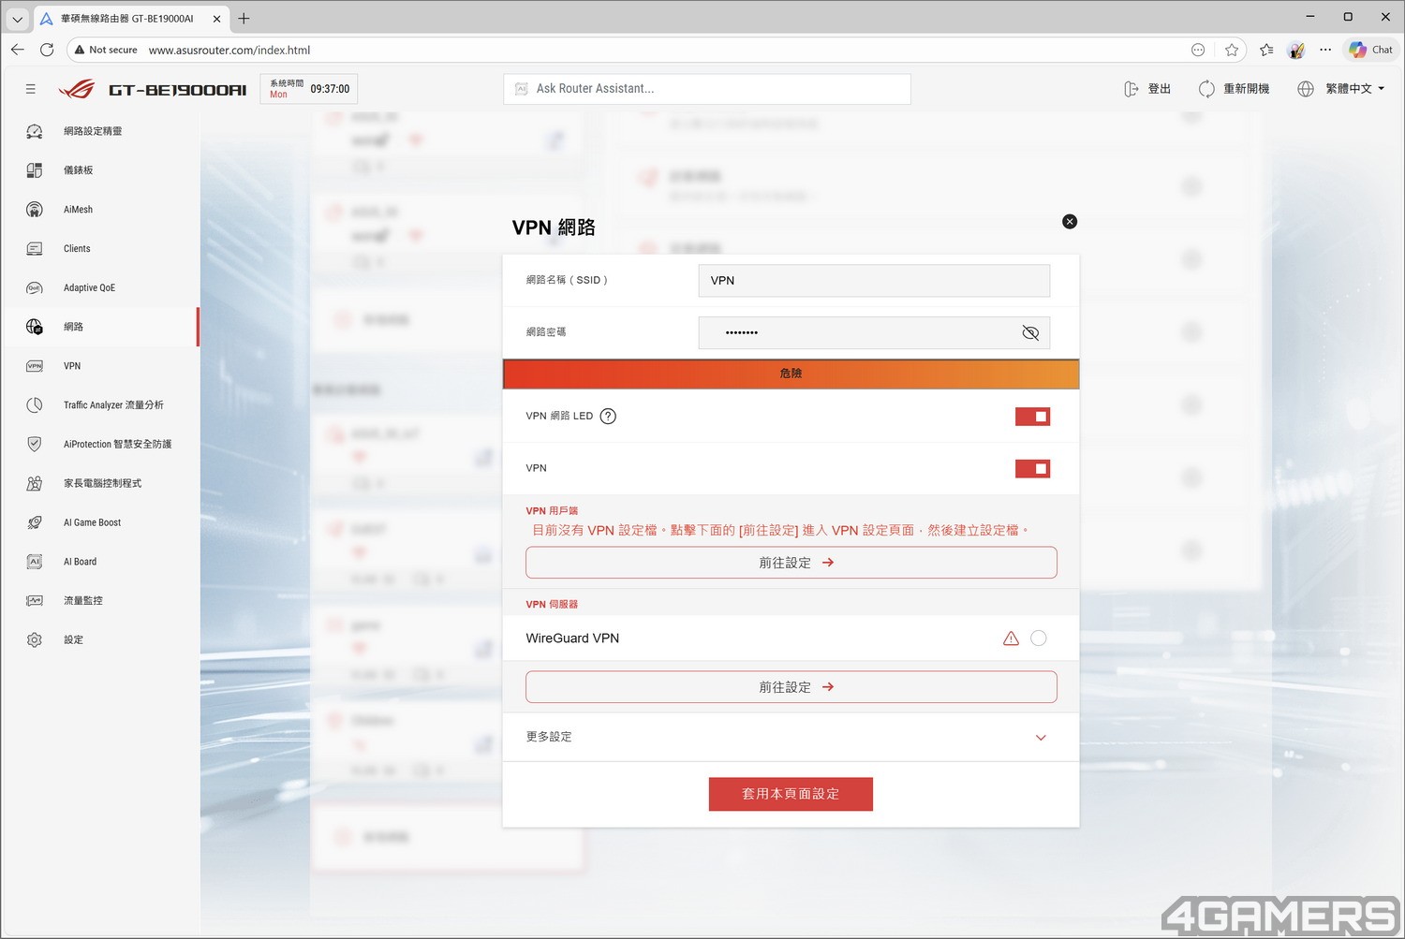
Task: Open AiMesh from the sidebar
Action: point(78,210)
